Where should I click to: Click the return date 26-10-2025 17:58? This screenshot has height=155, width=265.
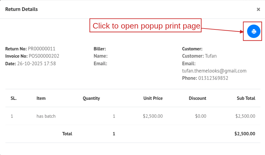pos(36,63)
